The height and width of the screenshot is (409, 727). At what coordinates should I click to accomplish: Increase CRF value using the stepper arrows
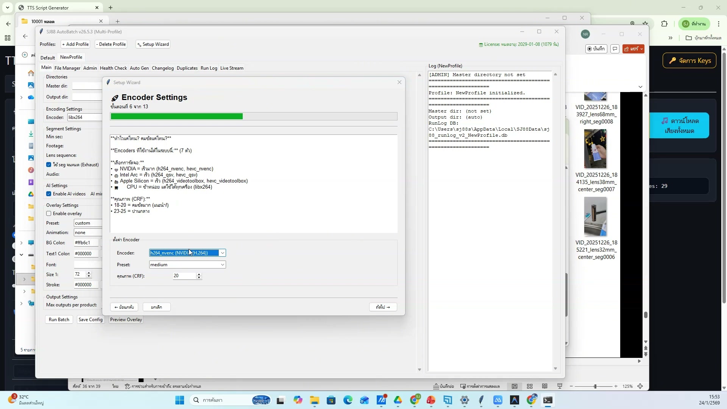coord(199,275)
